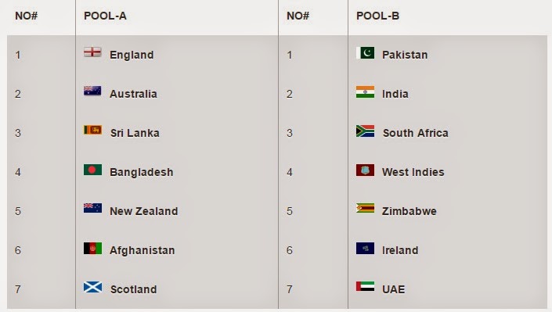Click the POOL-B column header

tap(377, 16)
